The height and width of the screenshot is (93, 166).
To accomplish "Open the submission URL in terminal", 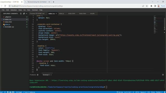I will [x=97, y=82].
